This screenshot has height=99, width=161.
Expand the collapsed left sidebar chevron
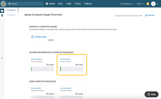(x=2, y=58)
